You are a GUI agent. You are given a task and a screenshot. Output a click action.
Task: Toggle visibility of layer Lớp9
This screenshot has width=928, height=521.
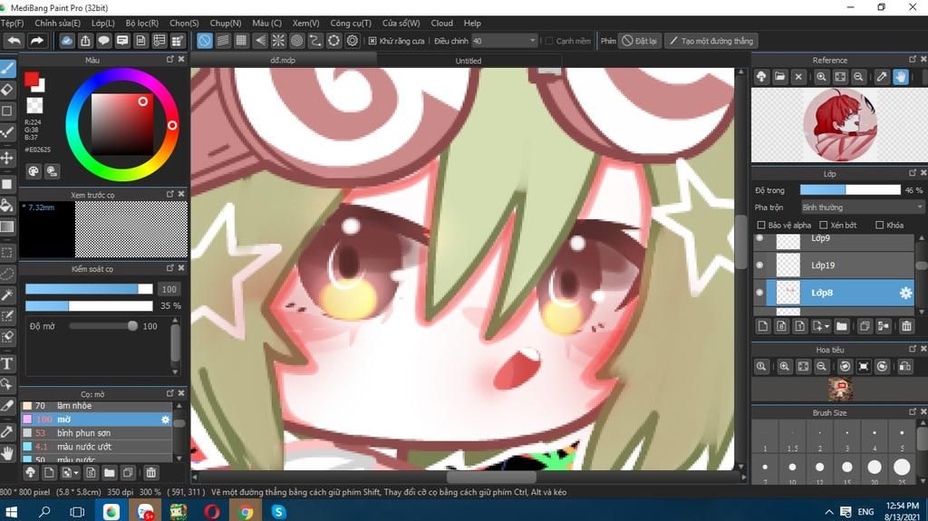click(760, 238)
